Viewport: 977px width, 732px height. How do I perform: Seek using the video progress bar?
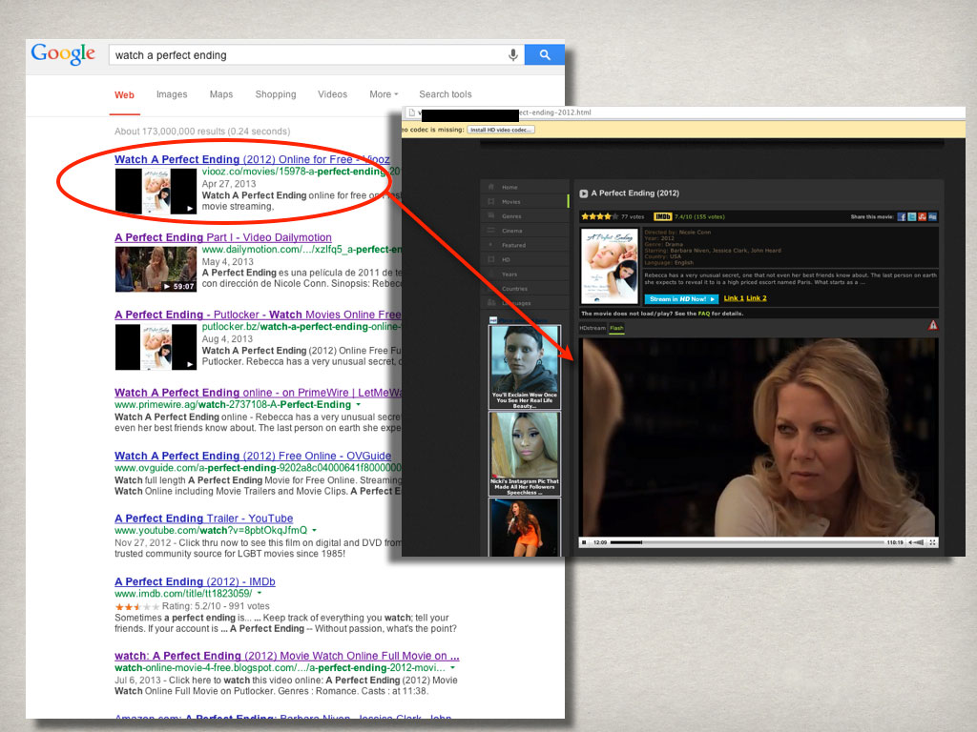tap(747, 542)
